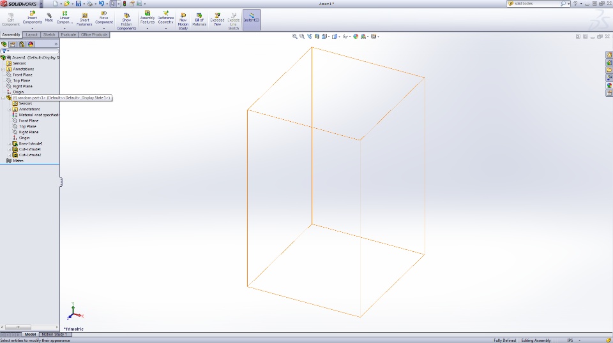Expand the Boss-Extrude1 feature
Screen dimensions: 613x343
pyautogui.click(x=10, y=143)
